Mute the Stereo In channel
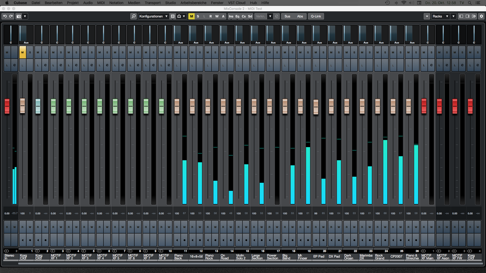486x273 pixels. [7, 53]
